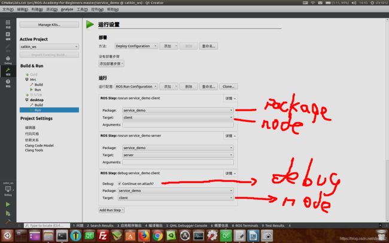Open Ubuntu Software Center orange bag icon

(x=130, y=236)
